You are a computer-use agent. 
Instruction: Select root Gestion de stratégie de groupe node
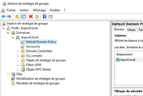27,23
